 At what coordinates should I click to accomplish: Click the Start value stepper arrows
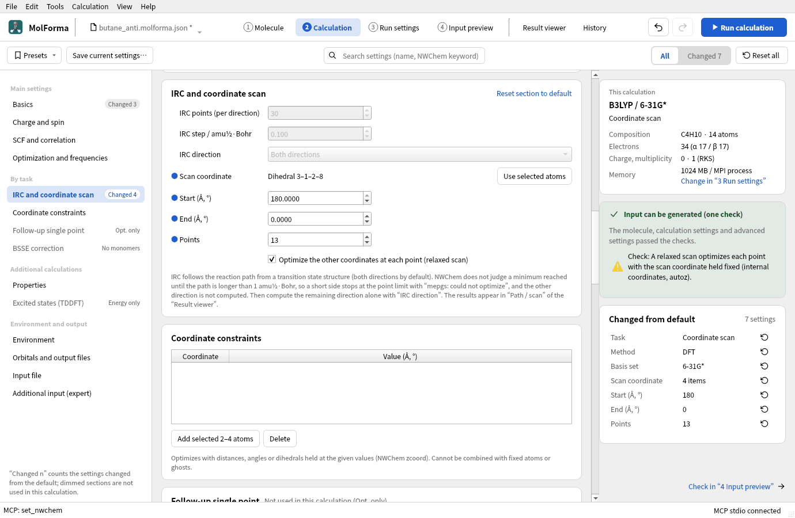pos(367,199)
